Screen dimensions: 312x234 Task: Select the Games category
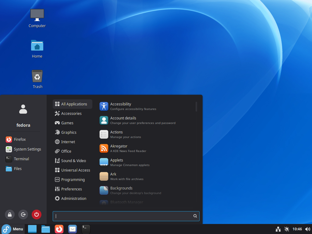73,123
